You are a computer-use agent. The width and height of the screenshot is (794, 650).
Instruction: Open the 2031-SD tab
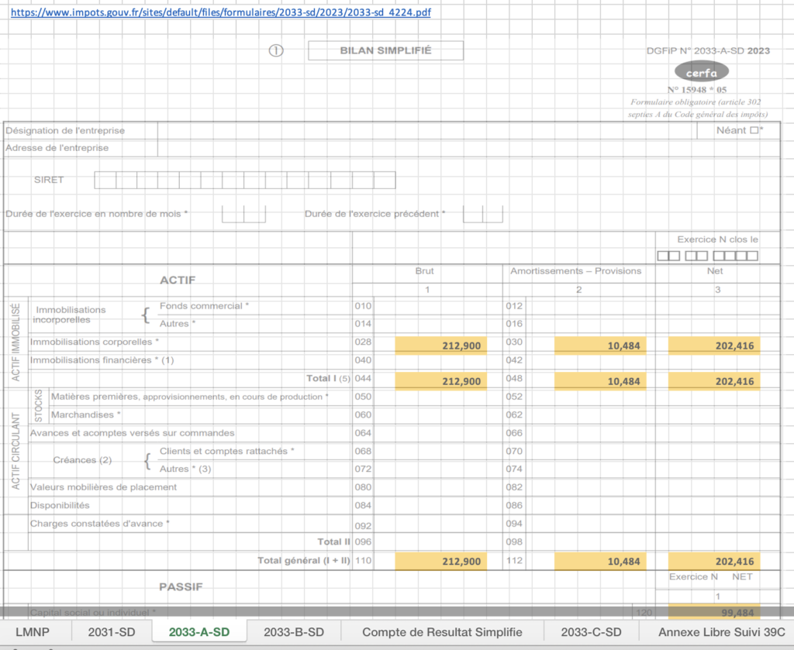112,632
